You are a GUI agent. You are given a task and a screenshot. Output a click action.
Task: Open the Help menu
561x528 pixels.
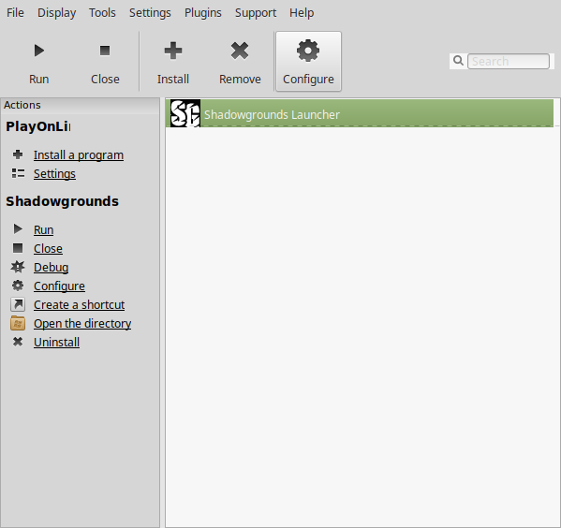click(x=302, y=13)
